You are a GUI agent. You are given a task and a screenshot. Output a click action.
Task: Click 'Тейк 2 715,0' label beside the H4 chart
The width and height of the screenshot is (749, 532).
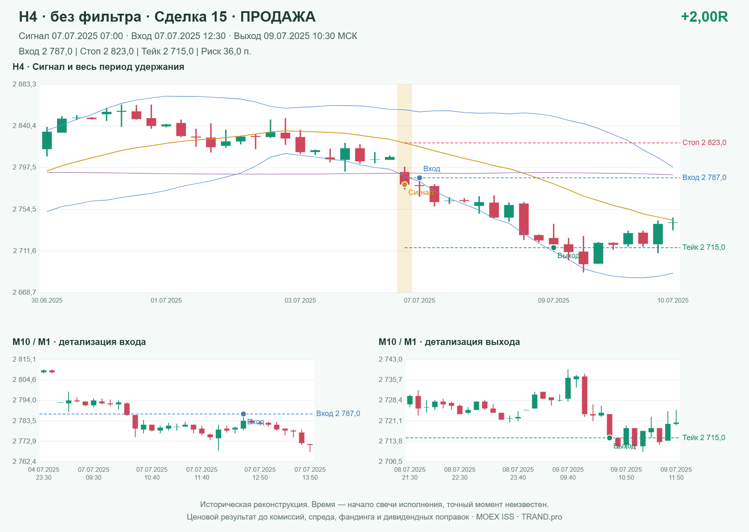[704, 247]
